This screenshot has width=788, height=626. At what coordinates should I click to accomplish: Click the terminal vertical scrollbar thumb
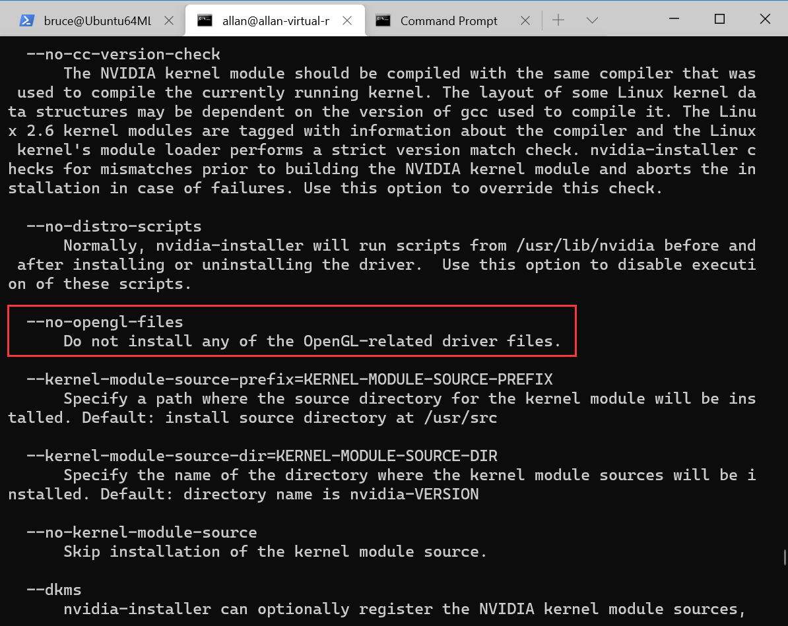tap(785, 557)
